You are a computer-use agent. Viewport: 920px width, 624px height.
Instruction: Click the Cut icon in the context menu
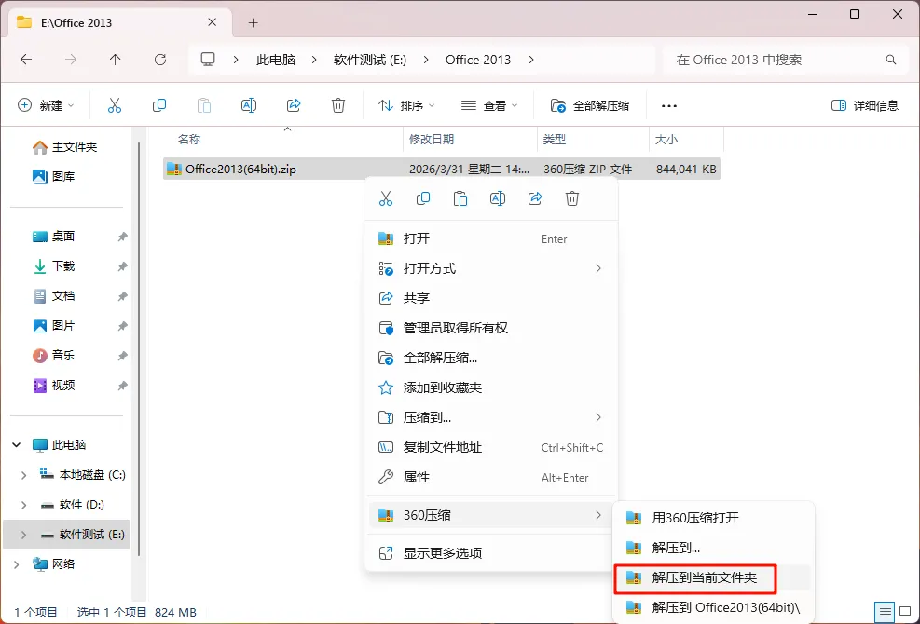tap(386, 198)
